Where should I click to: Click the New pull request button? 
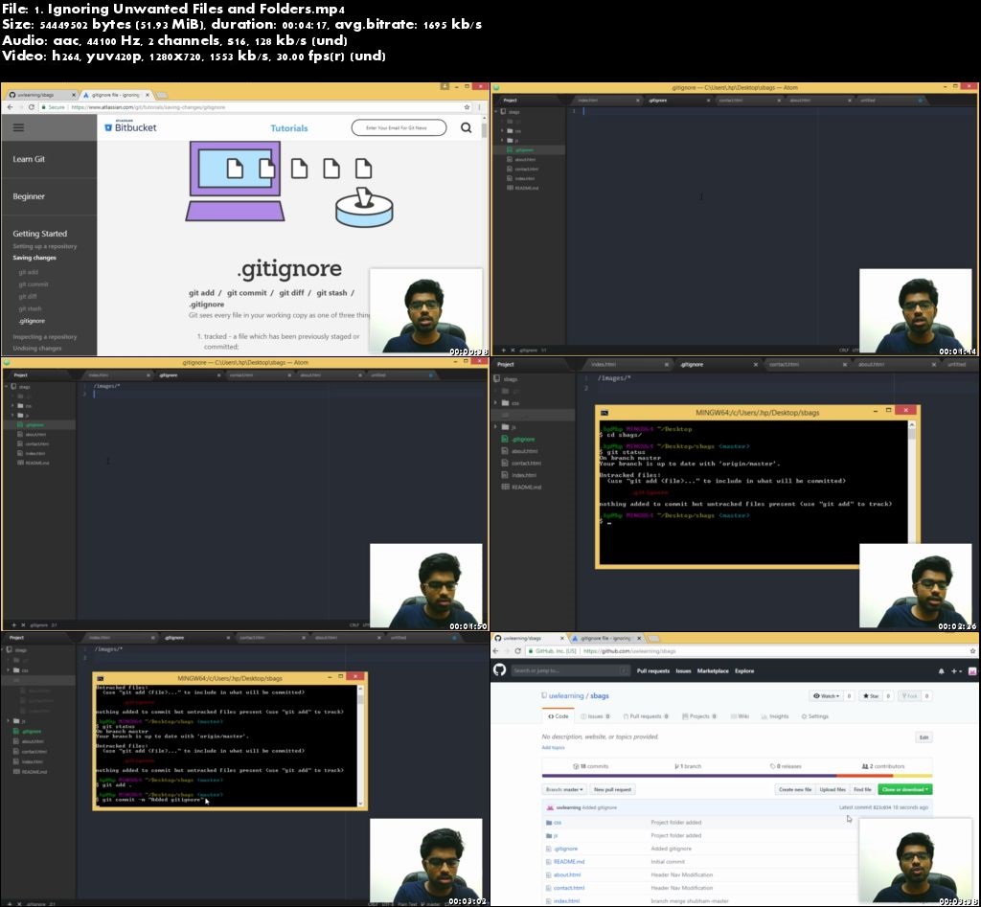pyautogui.click(x=611, y=789)
